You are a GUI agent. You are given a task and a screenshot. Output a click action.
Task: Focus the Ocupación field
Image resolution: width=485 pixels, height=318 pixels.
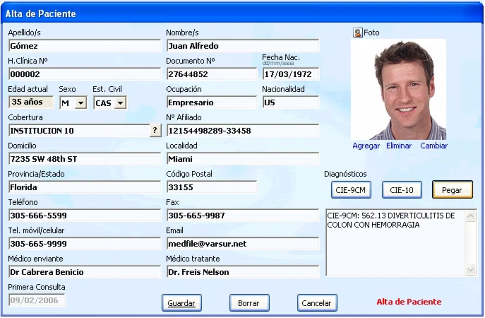point(211,102)
